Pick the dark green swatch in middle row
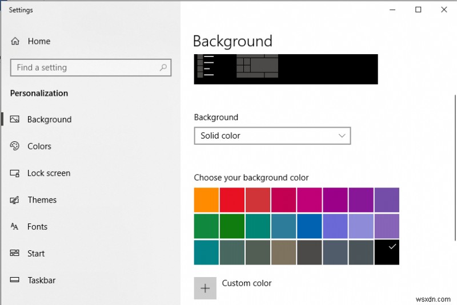This screenshot has height=305, width=457. click(x=232, y=226)
